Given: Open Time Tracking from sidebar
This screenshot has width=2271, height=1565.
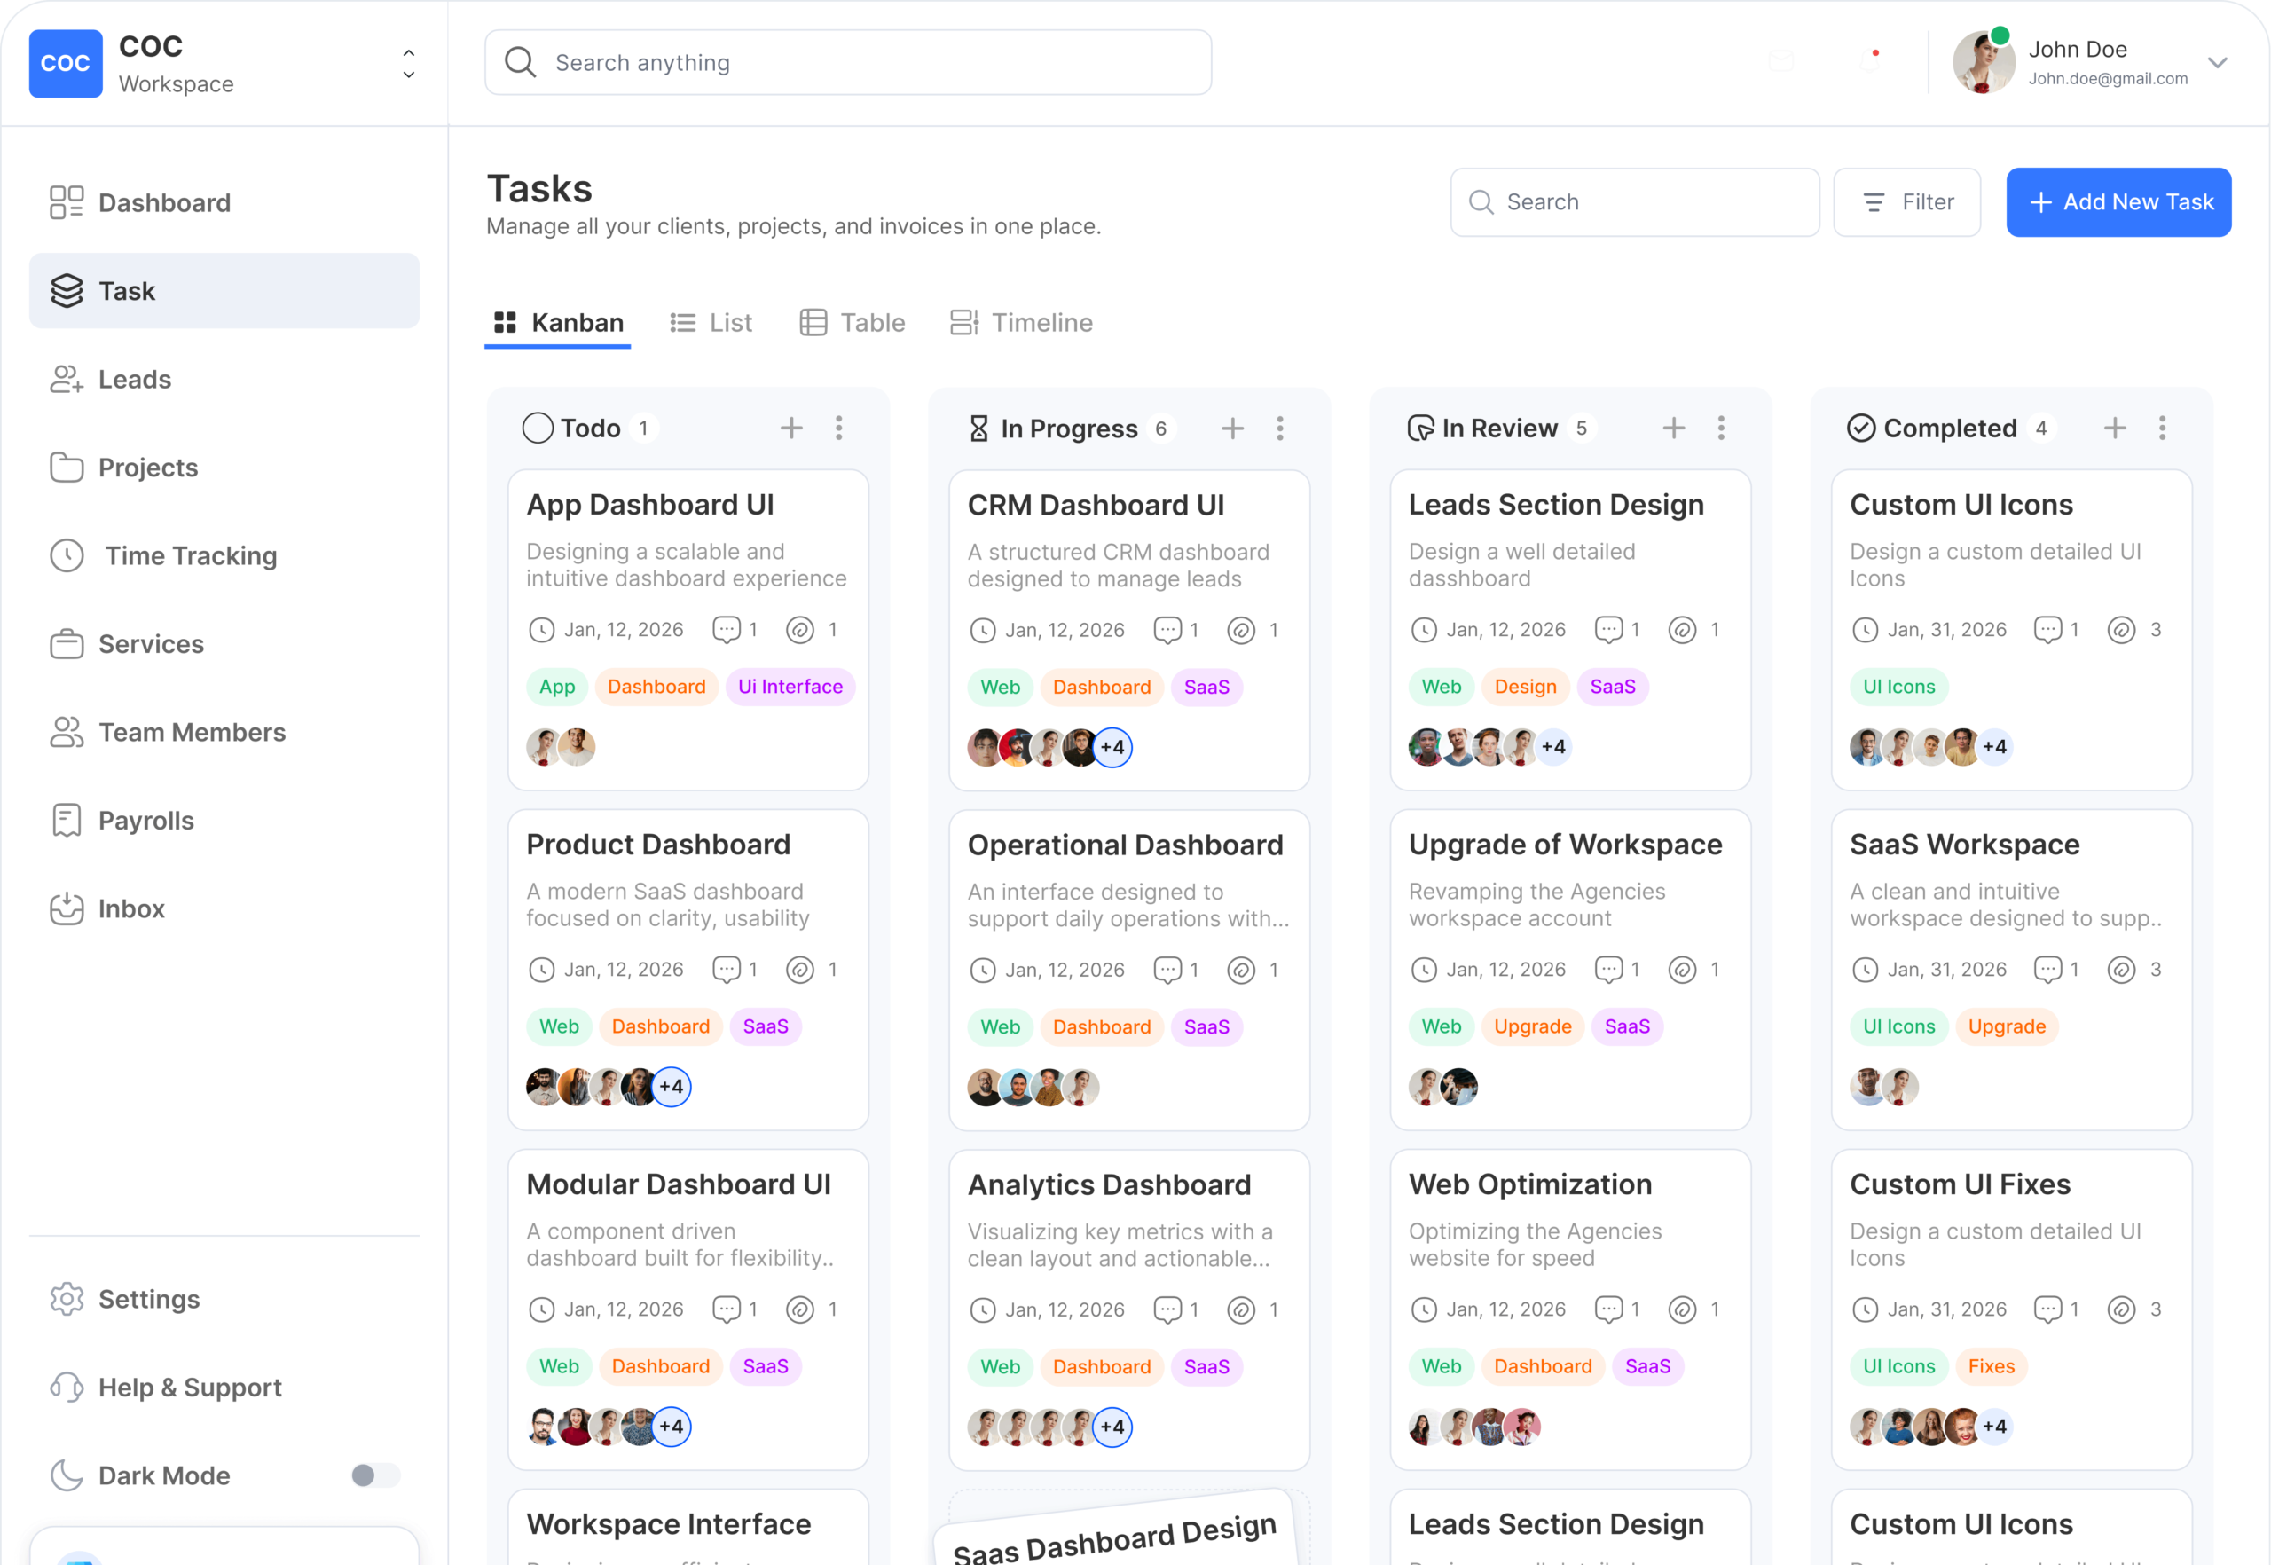Looking at the screenshot, I should pyautogui.click(x=190, y=556).
